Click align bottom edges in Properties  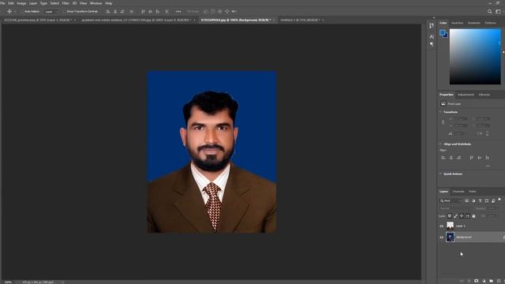tap(488, 158)
